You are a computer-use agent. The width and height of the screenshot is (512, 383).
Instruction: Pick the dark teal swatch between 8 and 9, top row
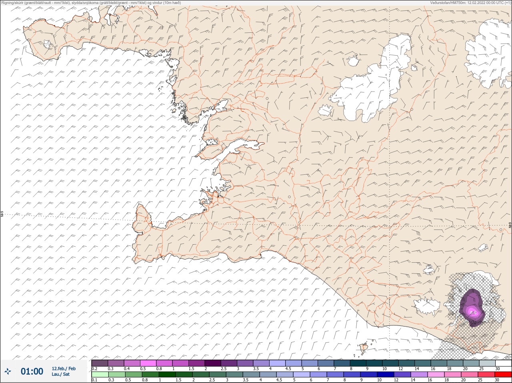[358, 363]
